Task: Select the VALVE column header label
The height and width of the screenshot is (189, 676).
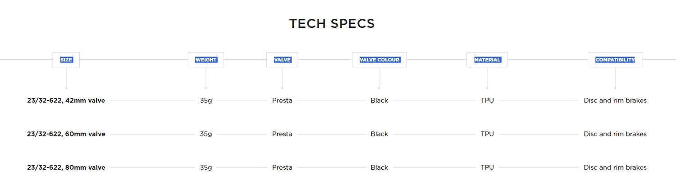Action: pos(282,60)
